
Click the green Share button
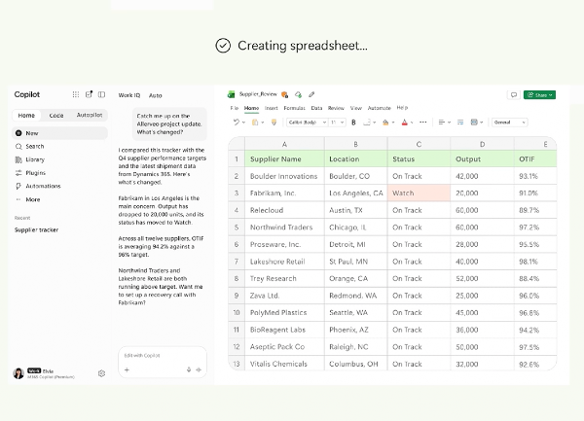click(x=539, y=95)
